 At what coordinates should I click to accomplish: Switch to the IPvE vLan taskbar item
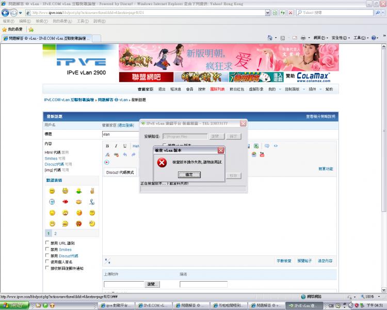[304, 306]
